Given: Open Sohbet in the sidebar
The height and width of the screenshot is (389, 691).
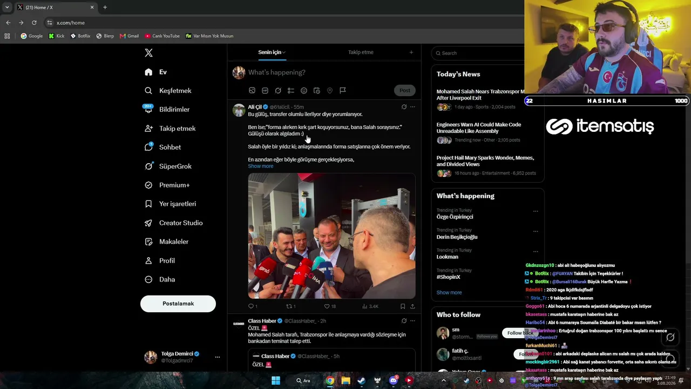Looking at the screenshot, I should coord(163,147).
